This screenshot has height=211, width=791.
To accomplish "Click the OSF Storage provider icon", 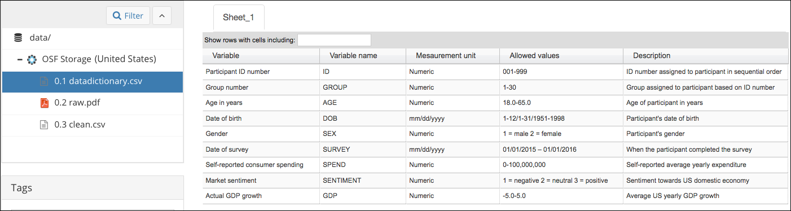I will (x=32, y=59).
